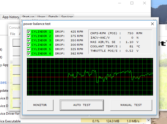Toggle the CYLINDER 3 checkbox
This screenshot has height=124, width=167.
point(29,41)
